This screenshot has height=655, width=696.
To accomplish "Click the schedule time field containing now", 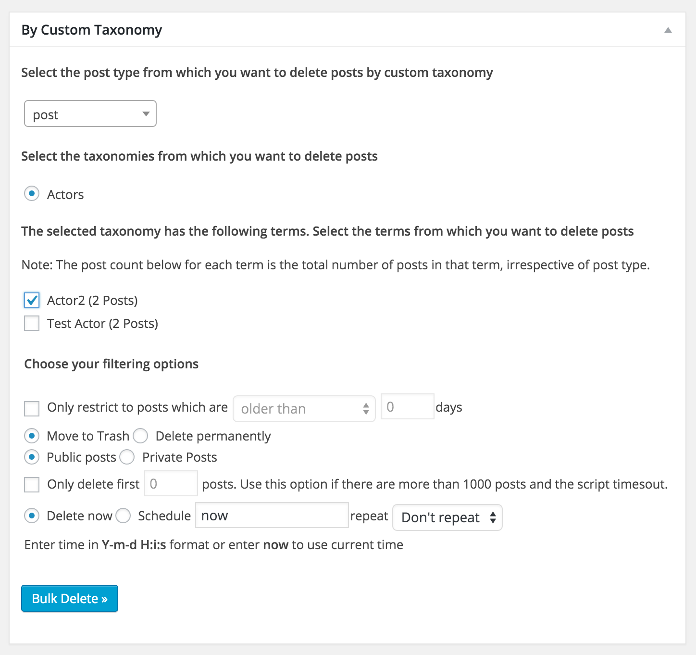I will tap(272, 515).
